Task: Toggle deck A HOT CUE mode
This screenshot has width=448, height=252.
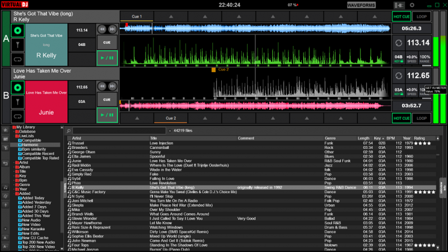Action: pyautogui.click(x=402, y=17)
